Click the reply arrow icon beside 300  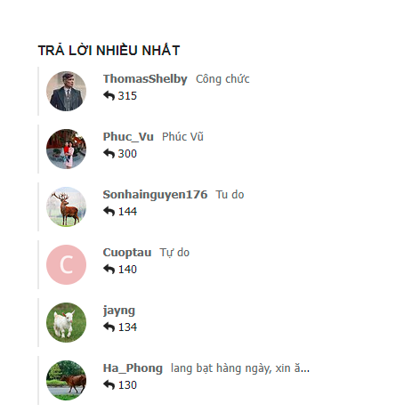coord(109,154)
